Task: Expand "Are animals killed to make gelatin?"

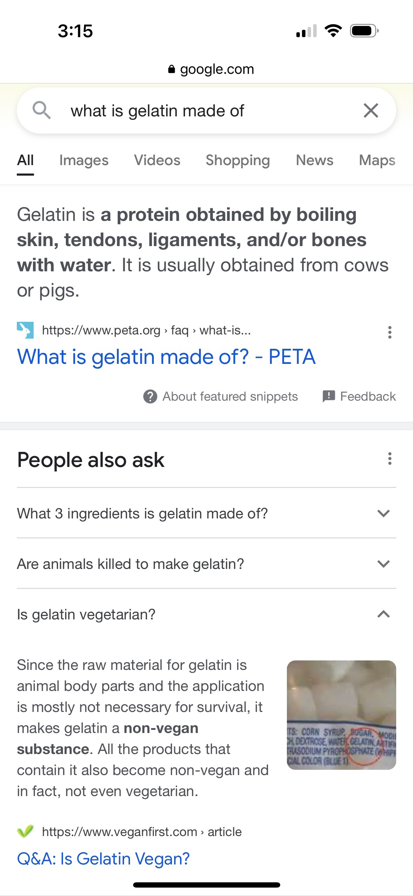Action: click(384, 564)
